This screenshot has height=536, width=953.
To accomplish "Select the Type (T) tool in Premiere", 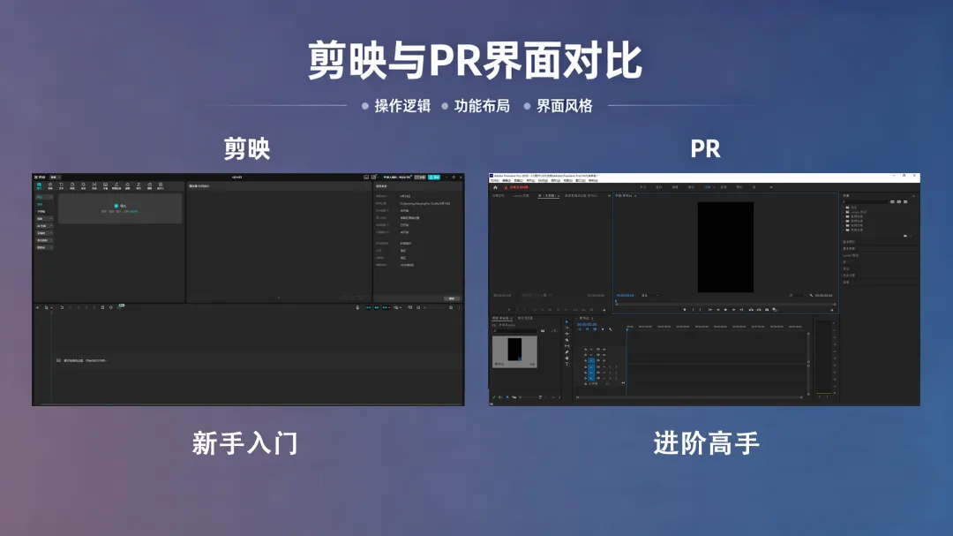I will click(567, 364).
